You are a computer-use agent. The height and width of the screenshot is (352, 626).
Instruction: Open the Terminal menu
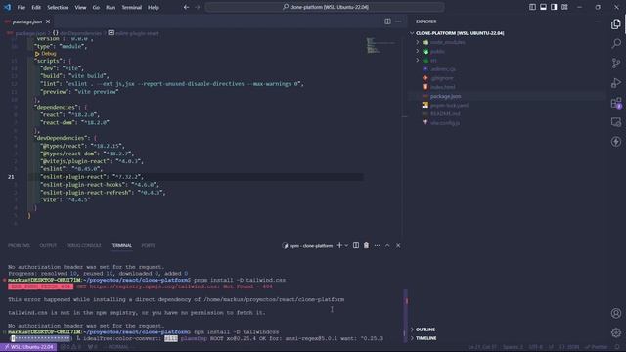(x=131, y=7)
